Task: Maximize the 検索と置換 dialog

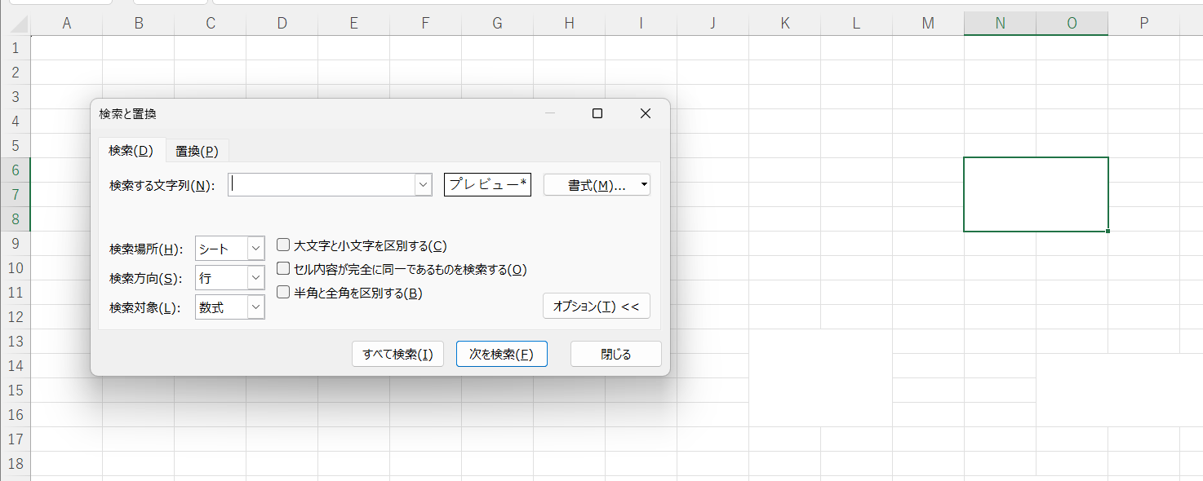Action: click(x=597, y=114)
